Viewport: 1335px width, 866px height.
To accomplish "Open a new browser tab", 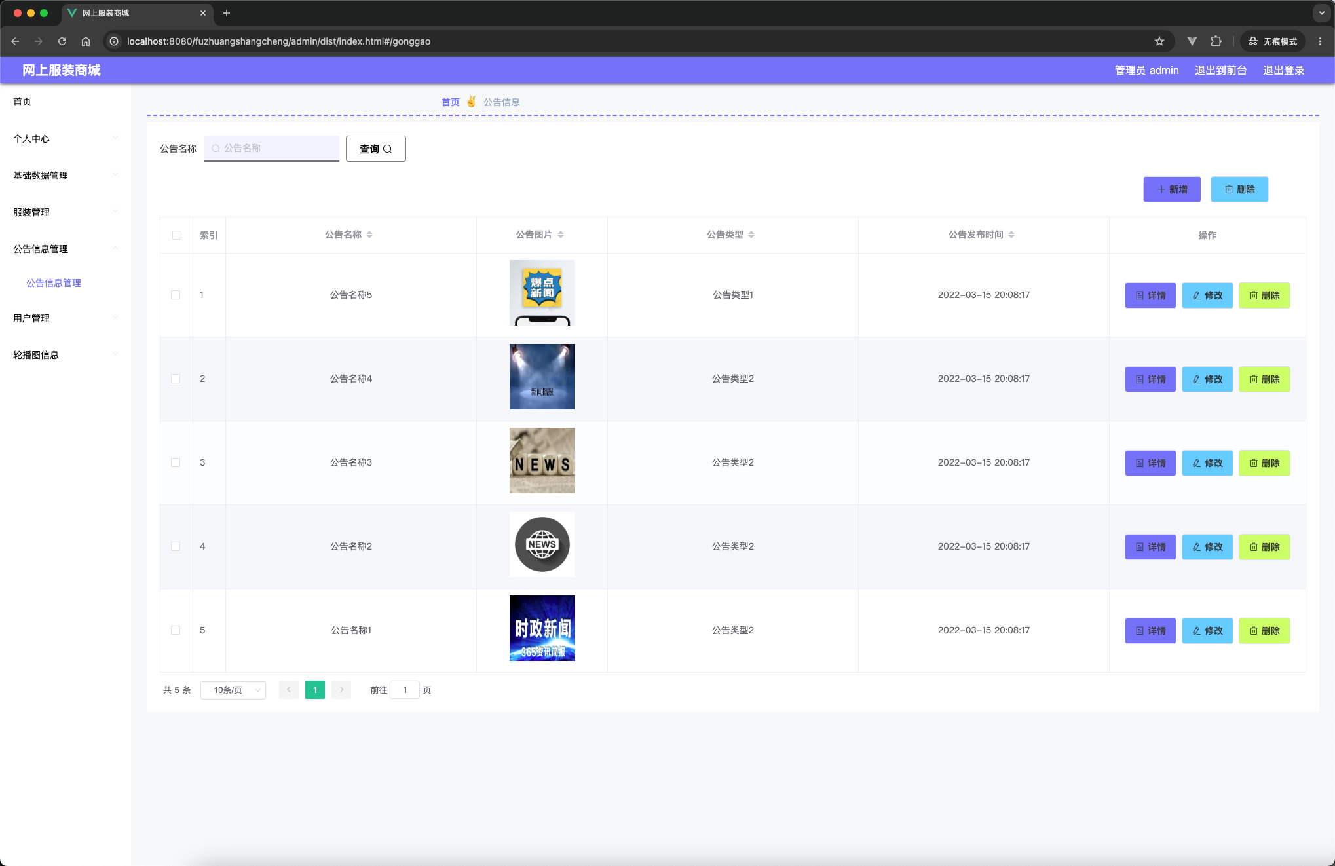I will [227, 13].
